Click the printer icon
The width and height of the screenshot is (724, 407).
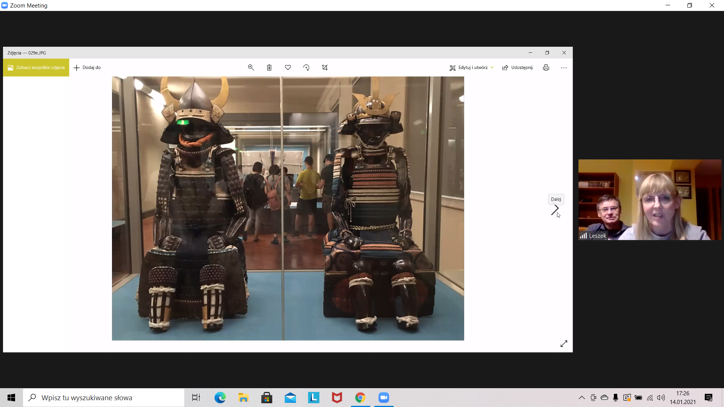click(x=546, y=67)
